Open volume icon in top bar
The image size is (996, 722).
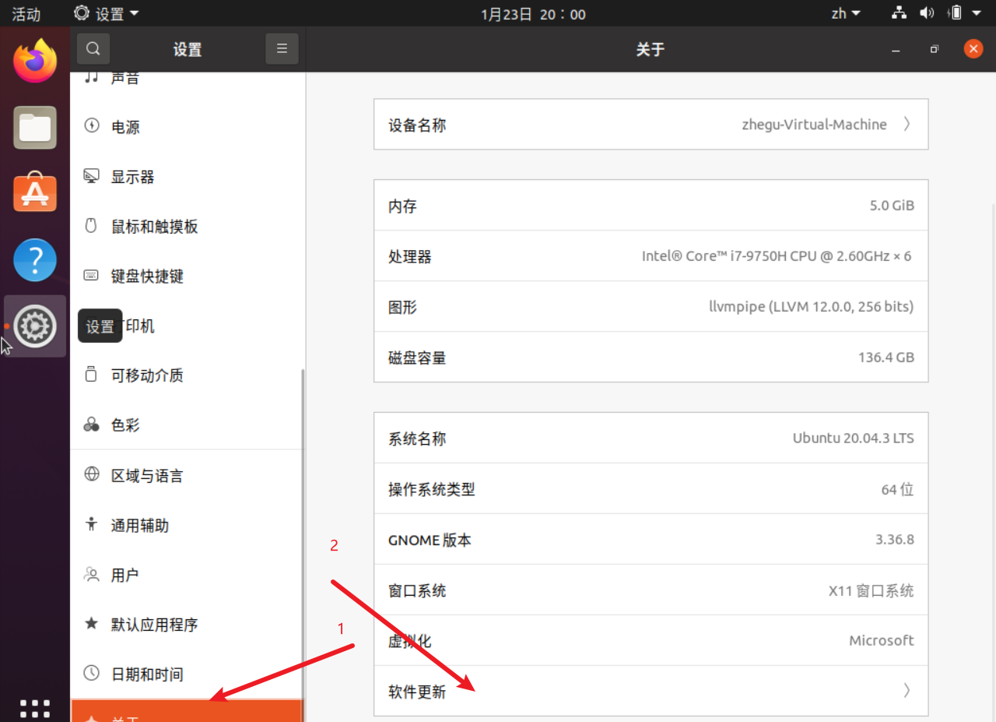pyautogui.click(x=926, y=13)
